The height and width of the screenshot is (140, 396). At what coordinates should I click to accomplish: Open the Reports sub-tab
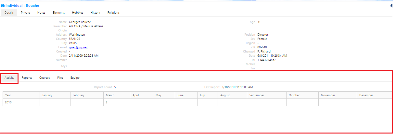coord(27,78)
